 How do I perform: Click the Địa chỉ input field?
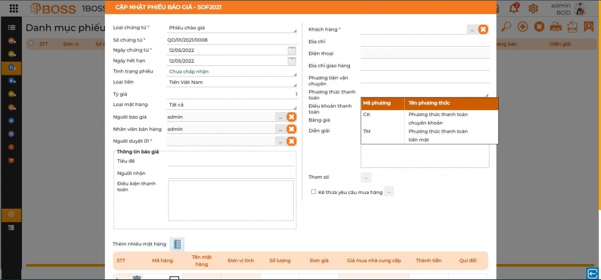click(x=425, y=42)
